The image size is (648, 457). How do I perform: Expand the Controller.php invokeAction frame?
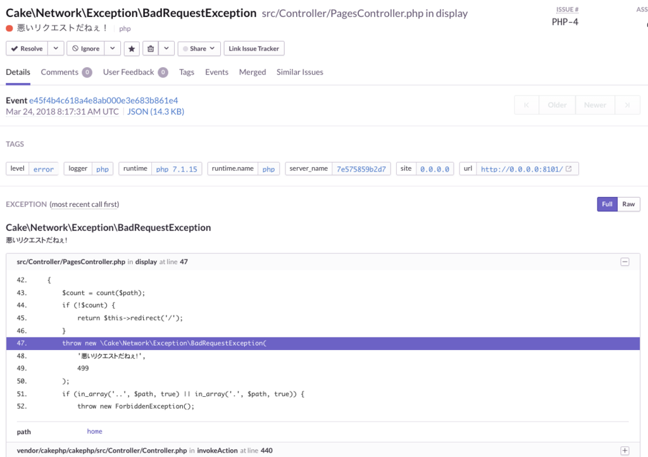click(625, 451)
